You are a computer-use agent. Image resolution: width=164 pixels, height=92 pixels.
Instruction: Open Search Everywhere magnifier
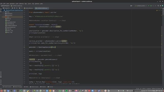pos(158,6)
